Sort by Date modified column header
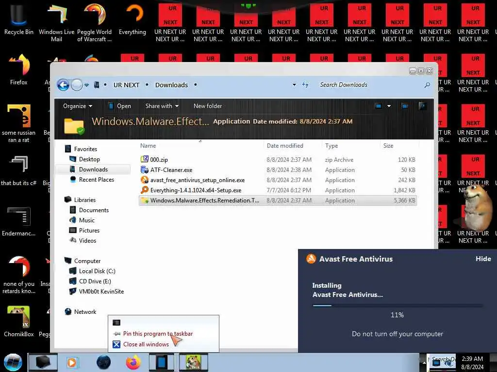The image size is (497, 372). [292, 146]
